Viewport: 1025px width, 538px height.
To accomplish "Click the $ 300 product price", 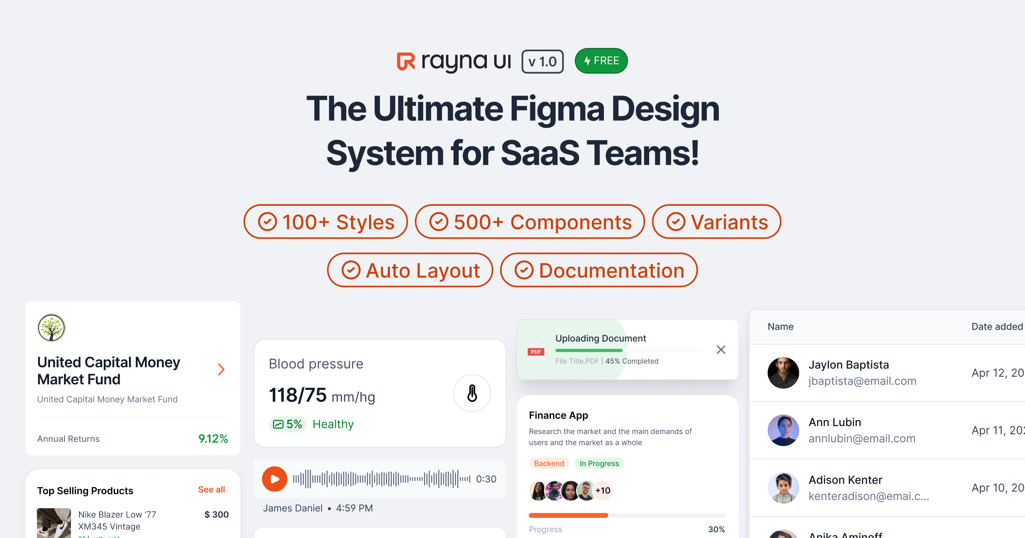I will coord(217,515).
